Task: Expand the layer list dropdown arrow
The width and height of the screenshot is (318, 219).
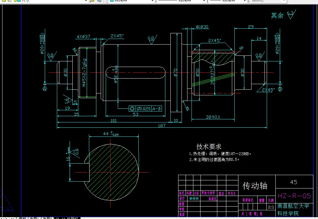Action: click(85, 1)
